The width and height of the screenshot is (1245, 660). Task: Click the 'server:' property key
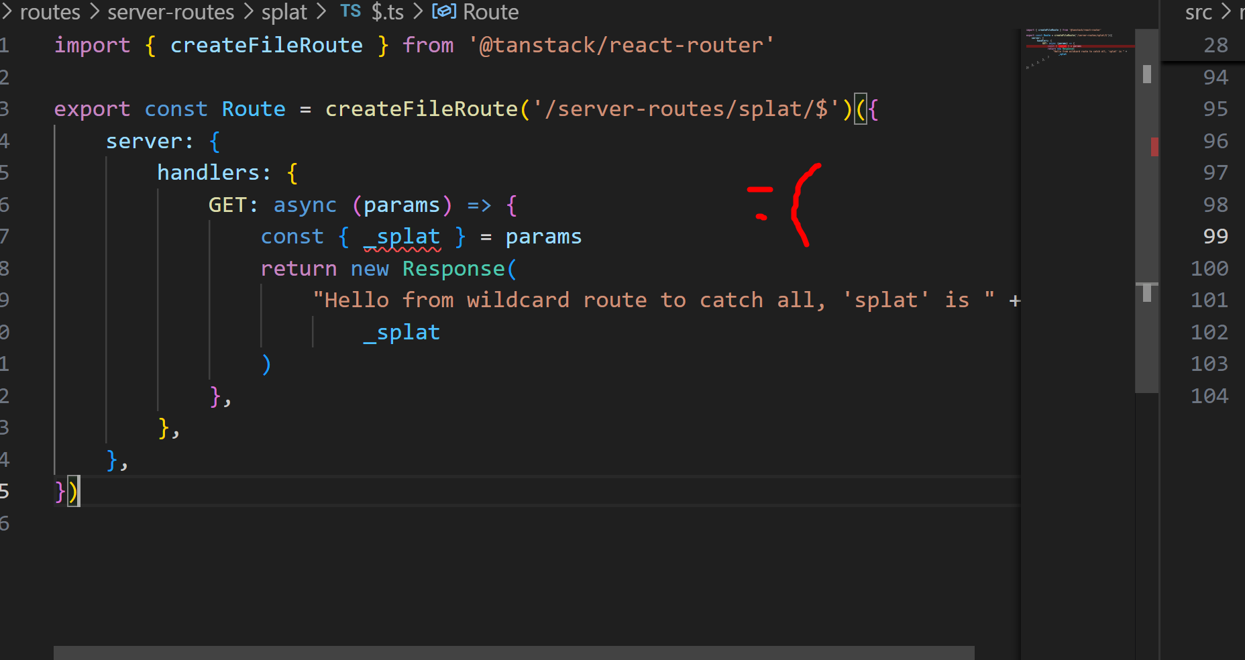(150, 141)
